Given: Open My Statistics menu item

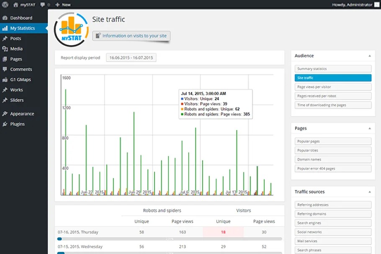Looking at the screenshot, I should click(23, 28).
